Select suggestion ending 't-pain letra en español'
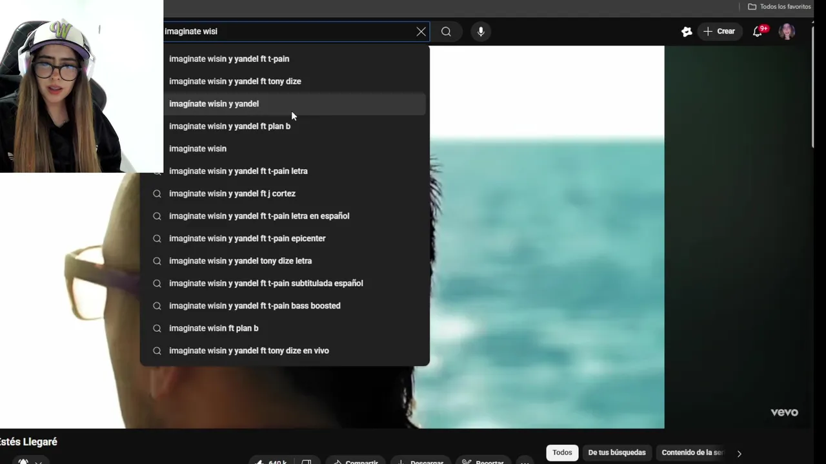This screenshot has width=826, height=464. [285, 216]
